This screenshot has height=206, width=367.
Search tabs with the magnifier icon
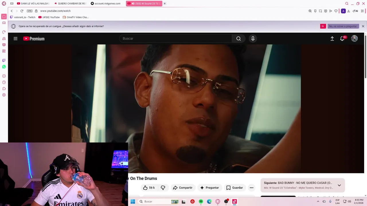pyautogui.click(x=347, y=3)
